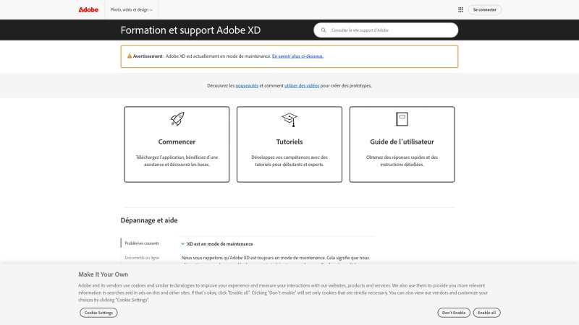Open the Tutoriels card title
Viewport: 579px width, 325px height.
(289, 142)
